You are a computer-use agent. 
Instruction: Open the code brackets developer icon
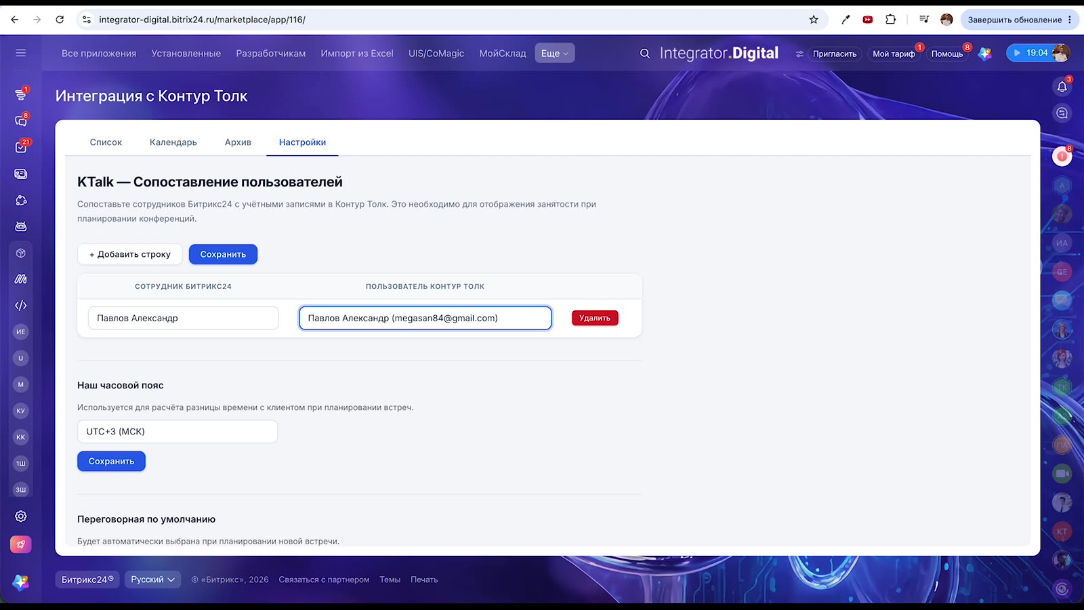tap(21, 305)
